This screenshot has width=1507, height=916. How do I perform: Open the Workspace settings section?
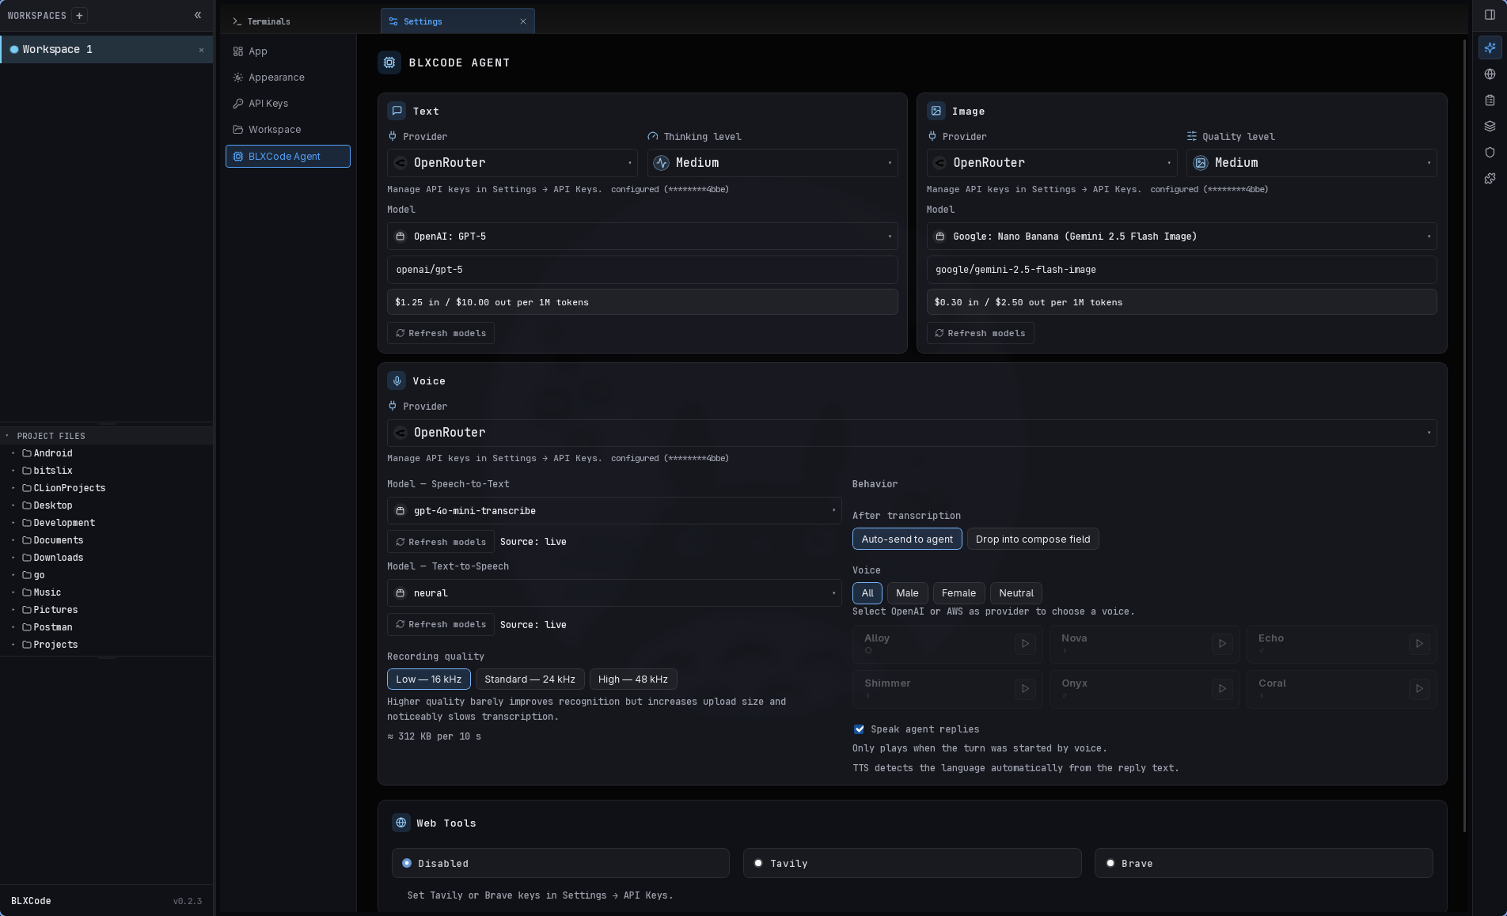[288, 130]
